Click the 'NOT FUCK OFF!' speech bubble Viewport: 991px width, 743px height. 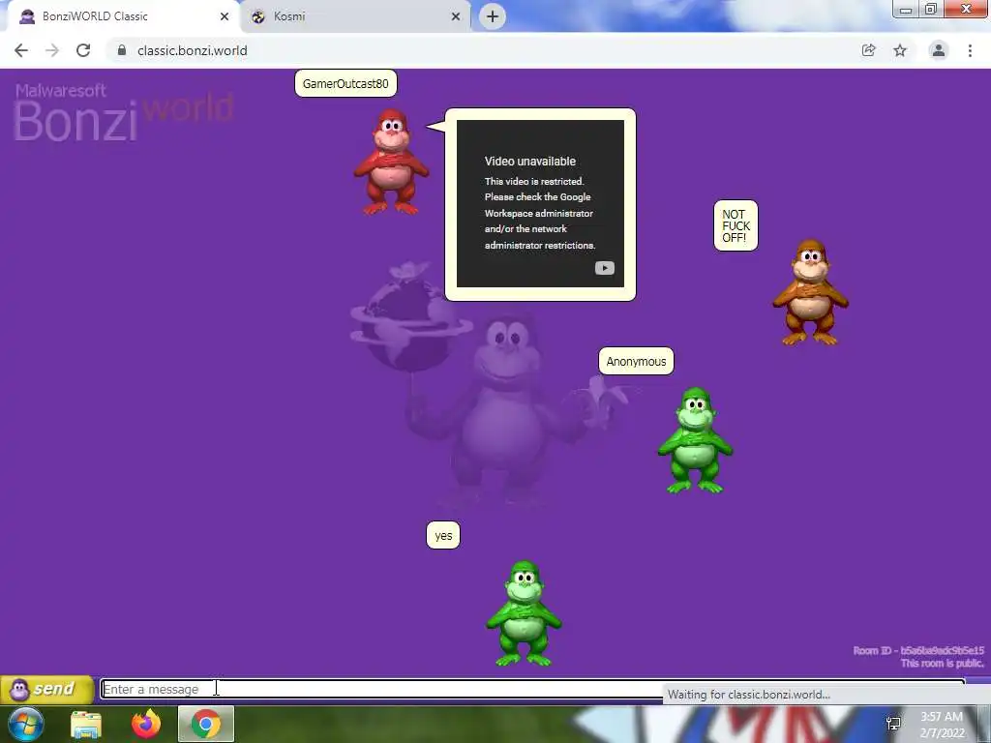tap(736, 225)
